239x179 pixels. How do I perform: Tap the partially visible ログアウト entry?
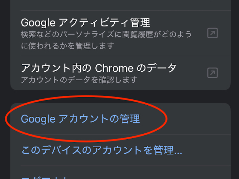coord(45,177)
